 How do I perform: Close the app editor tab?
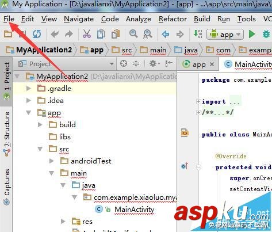212,64
